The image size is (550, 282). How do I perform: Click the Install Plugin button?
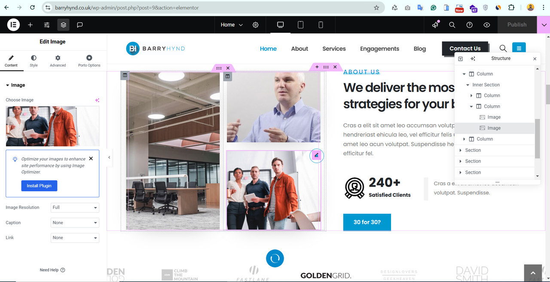(x=39, y=186)
